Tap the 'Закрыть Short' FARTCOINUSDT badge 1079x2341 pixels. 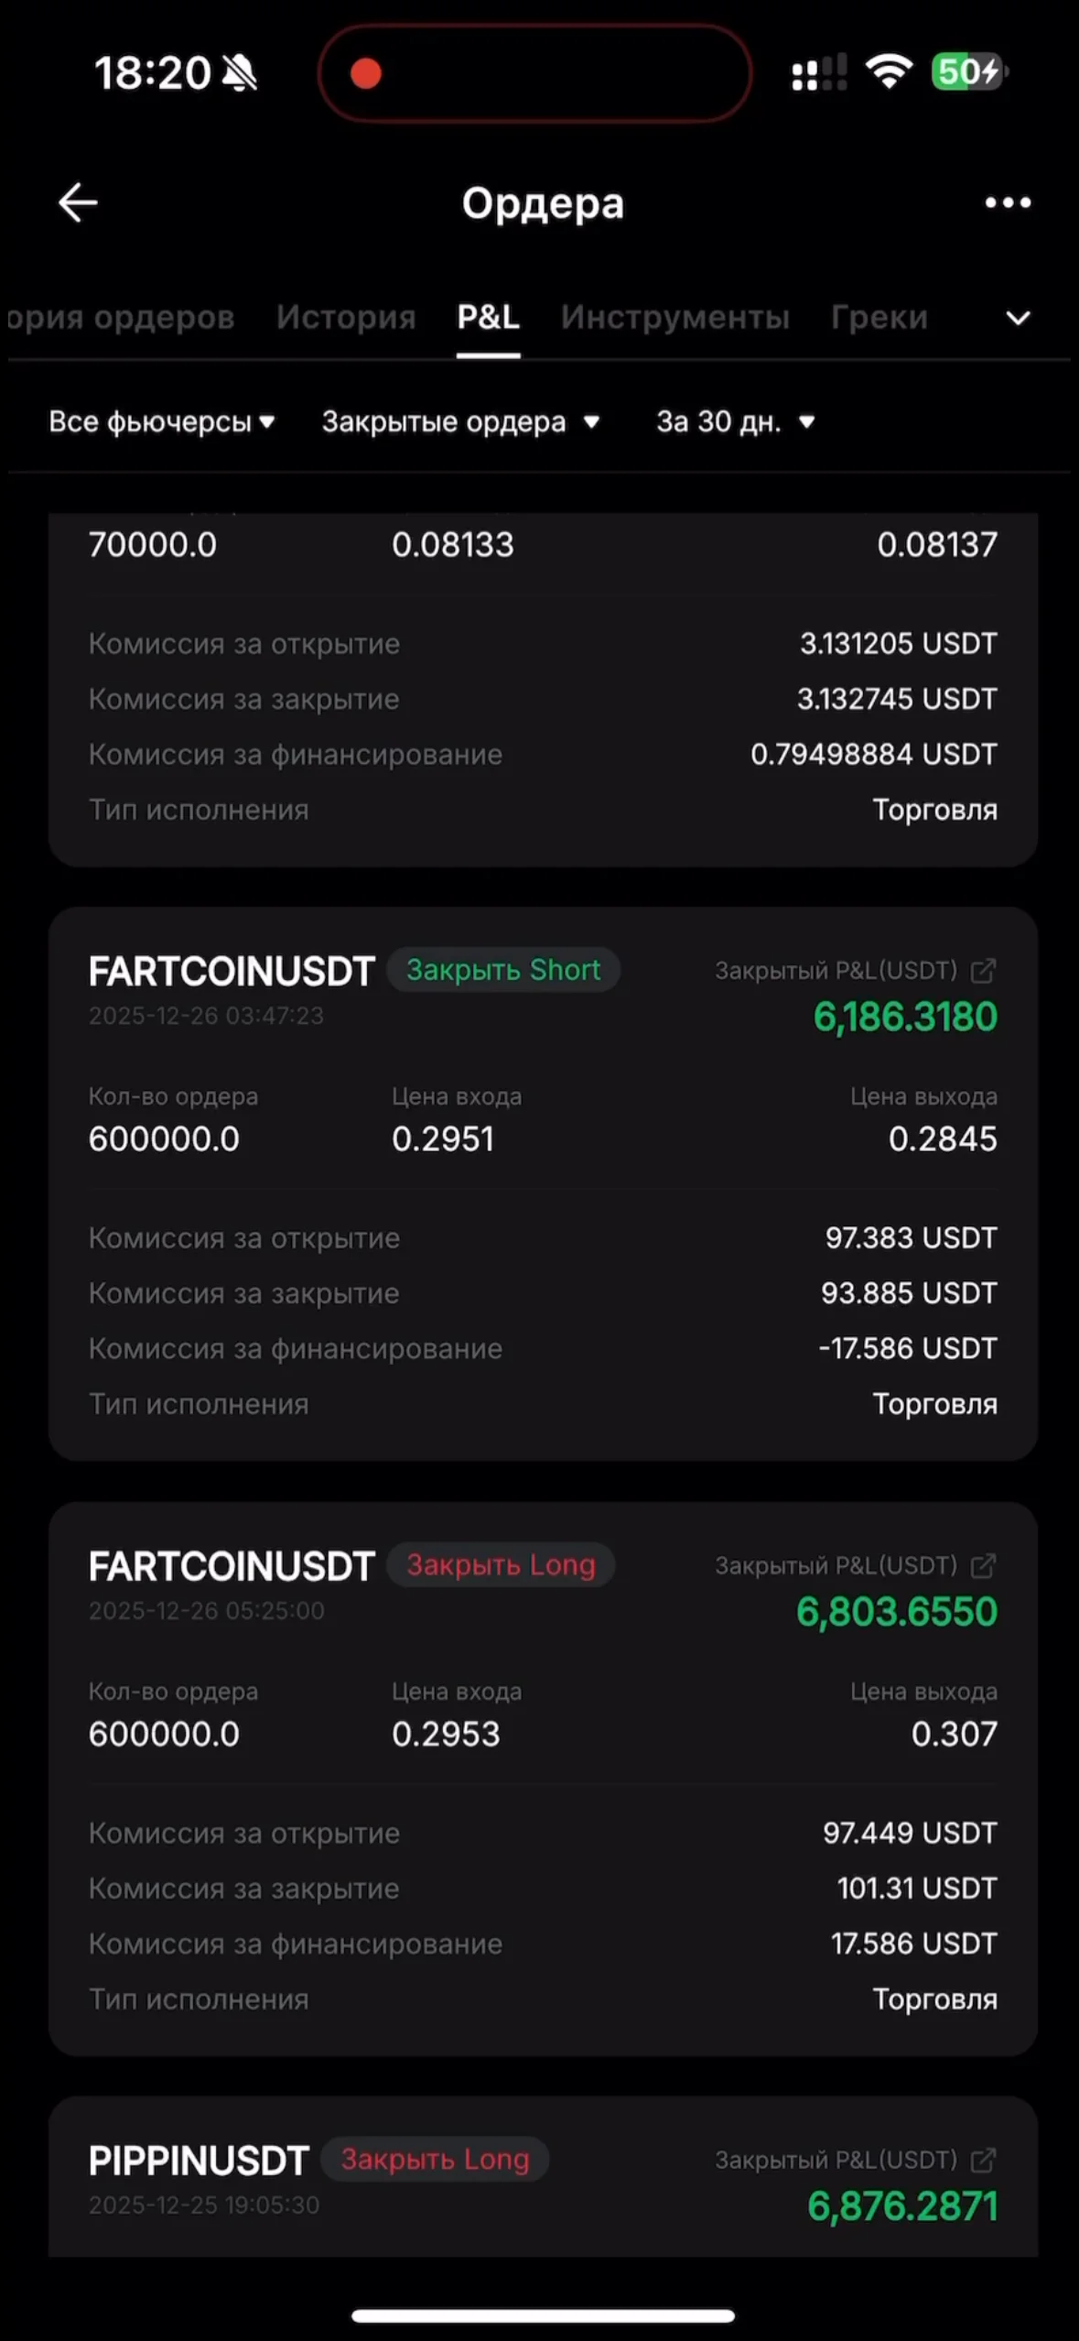(503, 970)
